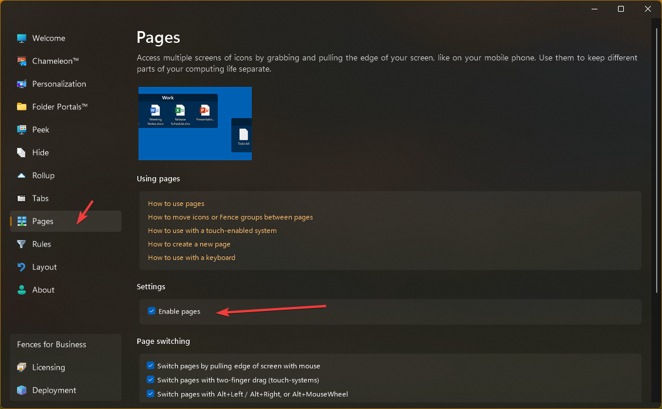
Task: Click the Welcome monitor icon
Action: (22, 38)
